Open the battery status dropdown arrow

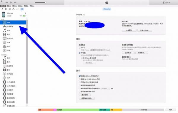coord(26,16)
